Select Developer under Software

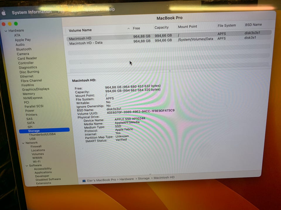click(42, 176)
